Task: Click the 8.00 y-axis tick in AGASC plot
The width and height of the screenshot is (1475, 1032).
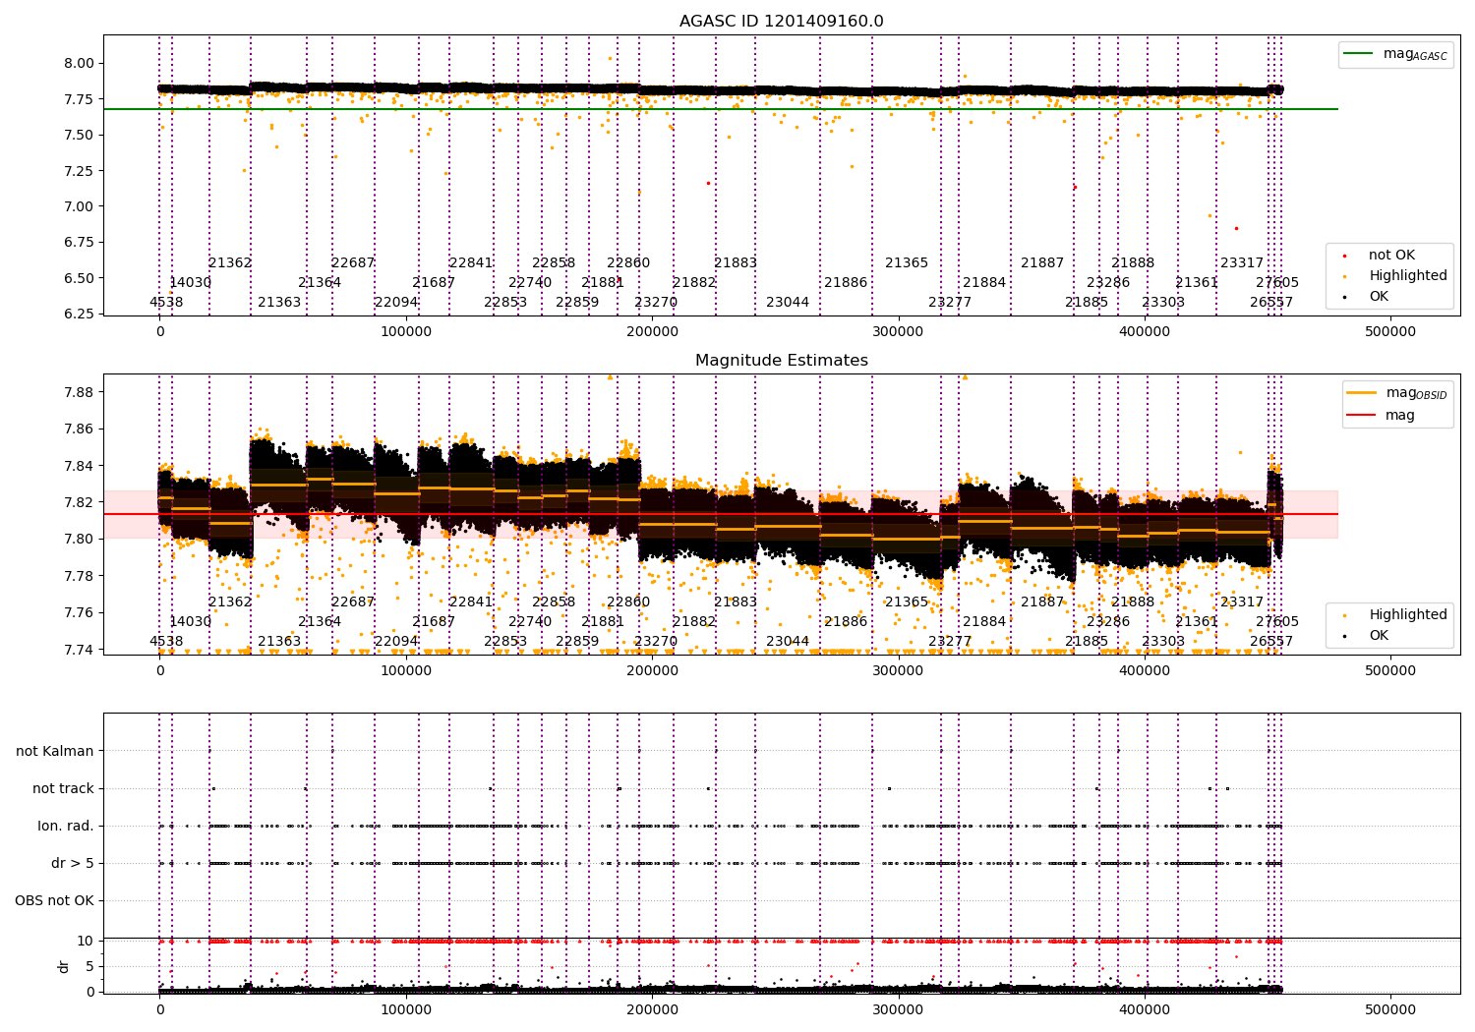Action: (x=79, y=63)
